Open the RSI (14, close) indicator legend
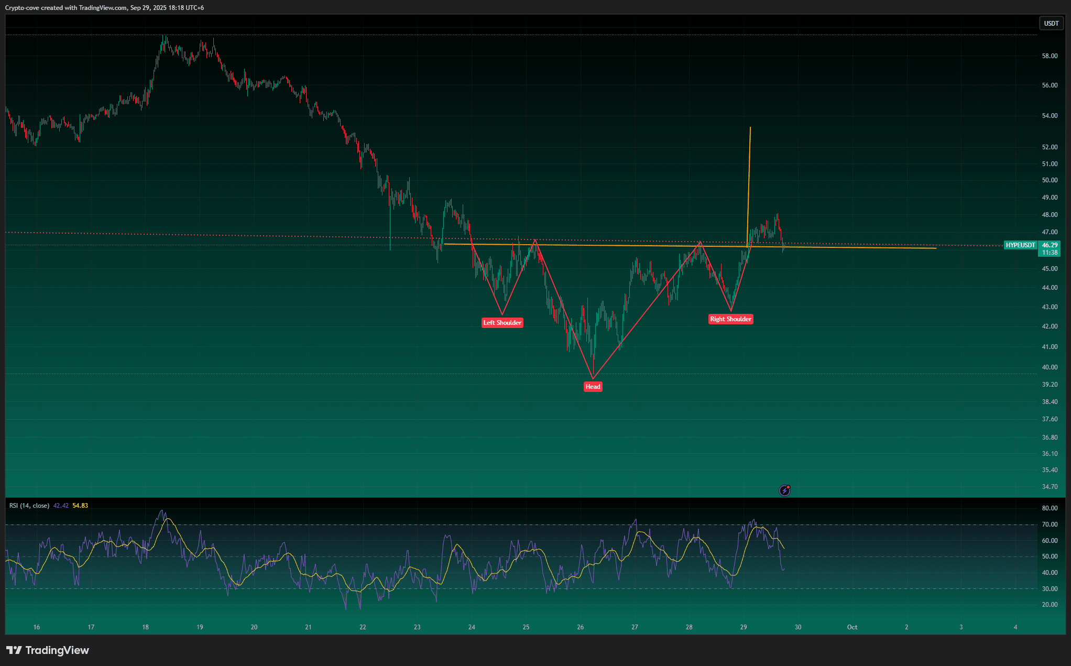1071x666 pixels. pyautogui.click(x=29, y=506)
